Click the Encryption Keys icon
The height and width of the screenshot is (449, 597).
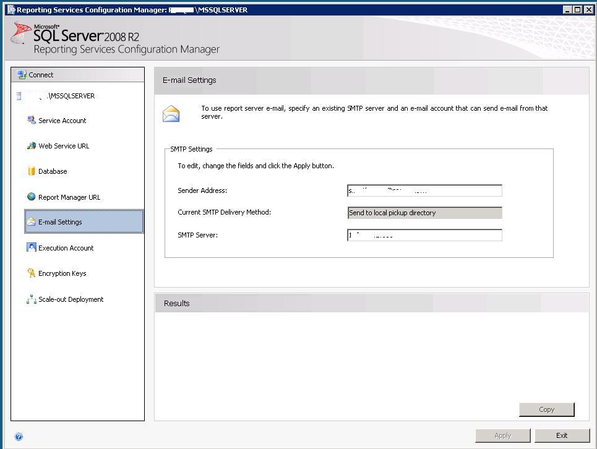coord(31,273)
